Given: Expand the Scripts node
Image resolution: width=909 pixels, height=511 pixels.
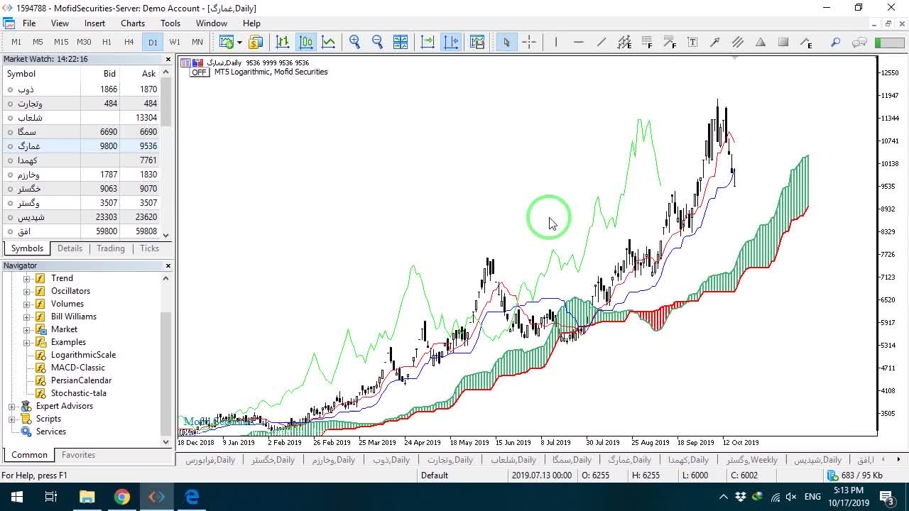Looking at the screenshot, I should 11,419.
